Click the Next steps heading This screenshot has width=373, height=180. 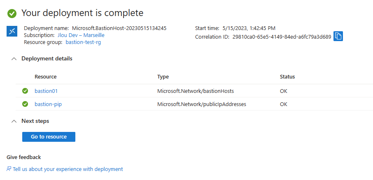35,121
